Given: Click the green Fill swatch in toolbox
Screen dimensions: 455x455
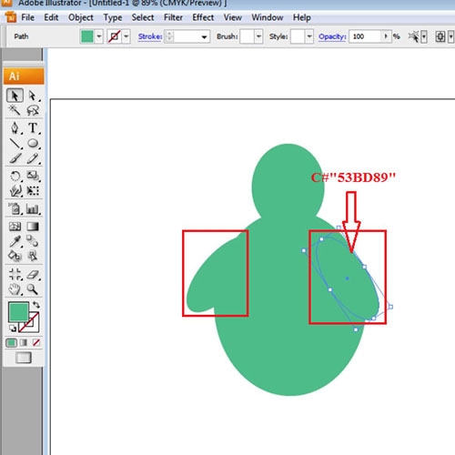Looking at the screenshot, I should (18, 311).
